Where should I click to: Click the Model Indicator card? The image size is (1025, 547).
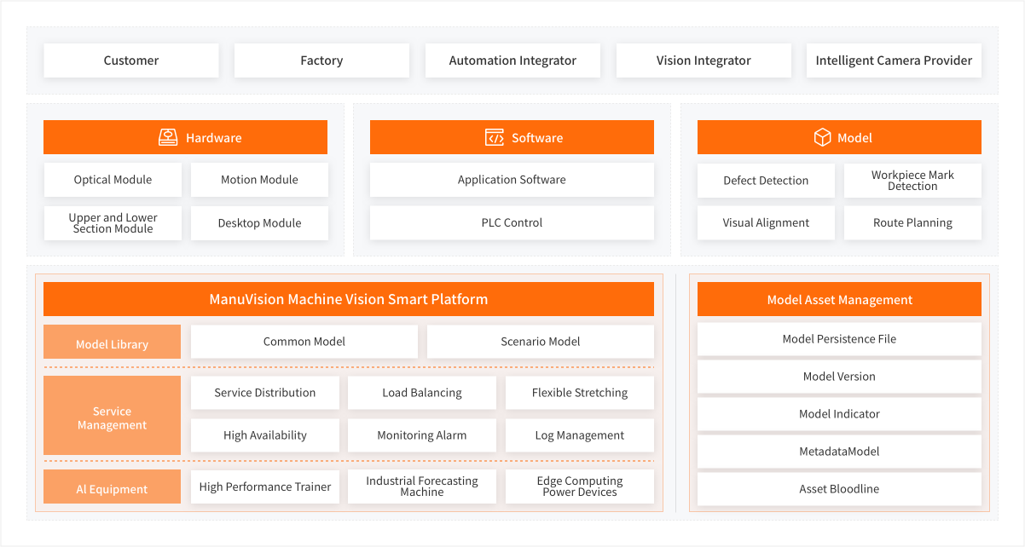pos(839,414)
